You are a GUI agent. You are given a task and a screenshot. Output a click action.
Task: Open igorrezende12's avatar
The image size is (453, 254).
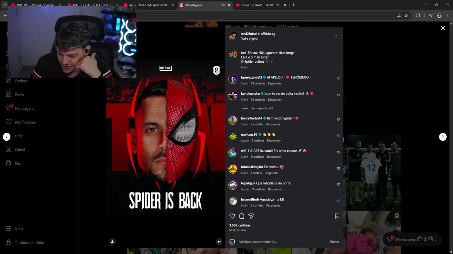(x=233, y=79)
